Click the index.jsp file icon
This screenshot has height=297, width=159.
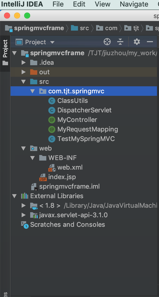click(x=43, y=178)
